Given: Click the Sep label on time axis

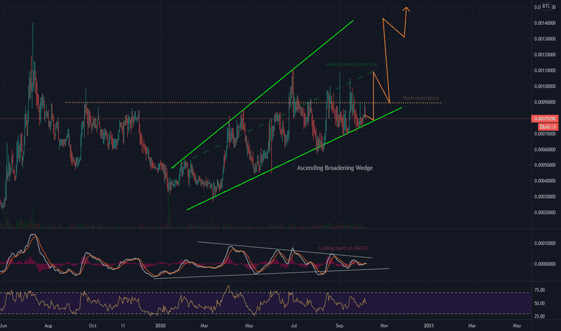Looking at the screenshot, I should point(339,326).
